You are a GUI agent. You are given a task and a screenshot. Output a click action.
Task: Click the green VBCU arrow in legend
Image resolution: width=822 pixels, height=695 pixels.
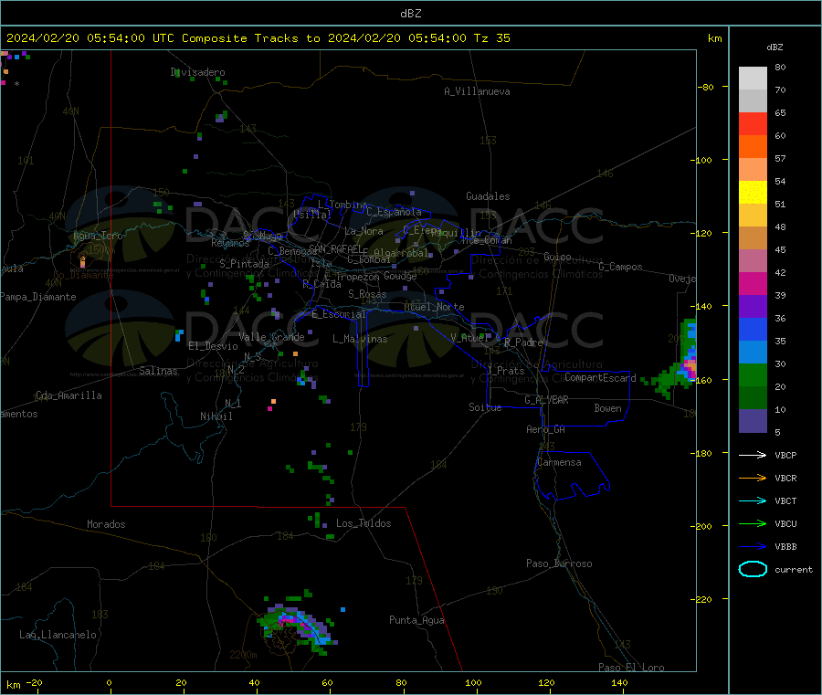click(753, 523)
